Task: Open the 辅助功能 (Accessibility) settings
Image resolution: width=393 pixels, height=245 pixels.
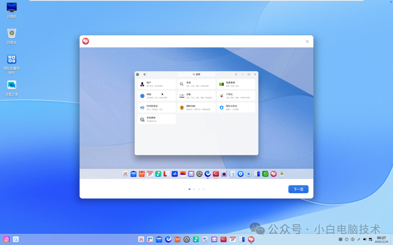Action: click(196, 107)
